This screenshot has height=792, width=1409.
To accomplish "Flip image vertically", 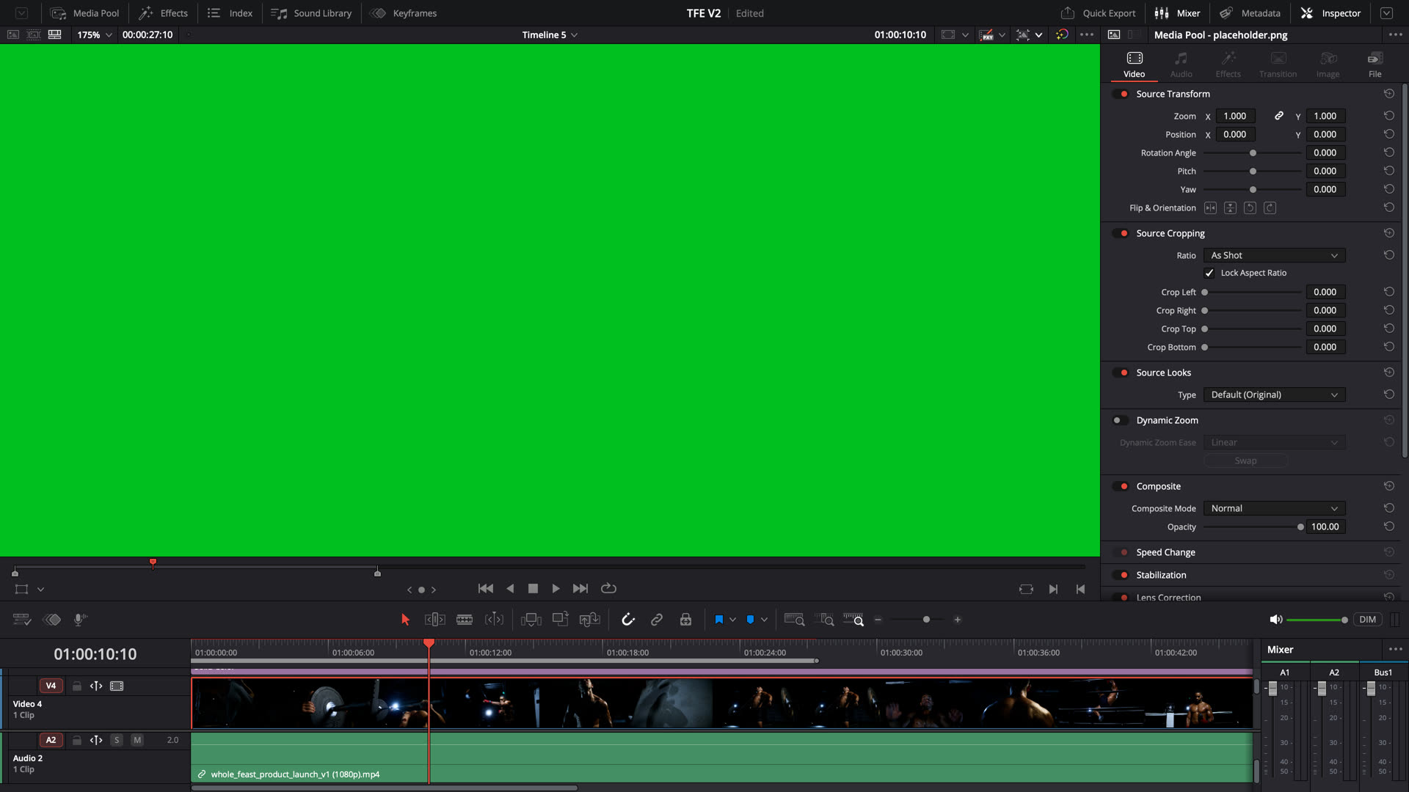I will [1230, 208].
